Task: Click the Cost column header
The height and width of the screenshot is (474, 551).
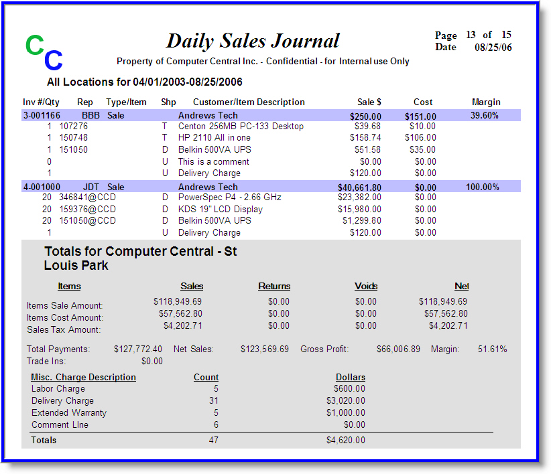Action: click(x=423, y=102)
